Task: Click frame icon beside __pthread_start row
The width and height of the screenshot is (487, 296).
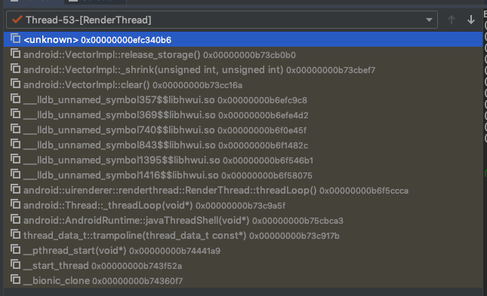Action: (15, 249)
